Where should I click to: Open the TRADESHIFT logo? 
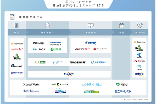78,62
